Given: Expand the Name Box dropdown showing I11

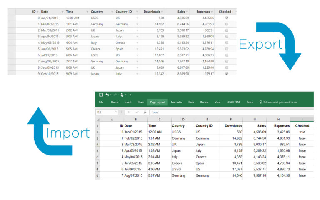Looking at the screenshot, I should [116, 112].
